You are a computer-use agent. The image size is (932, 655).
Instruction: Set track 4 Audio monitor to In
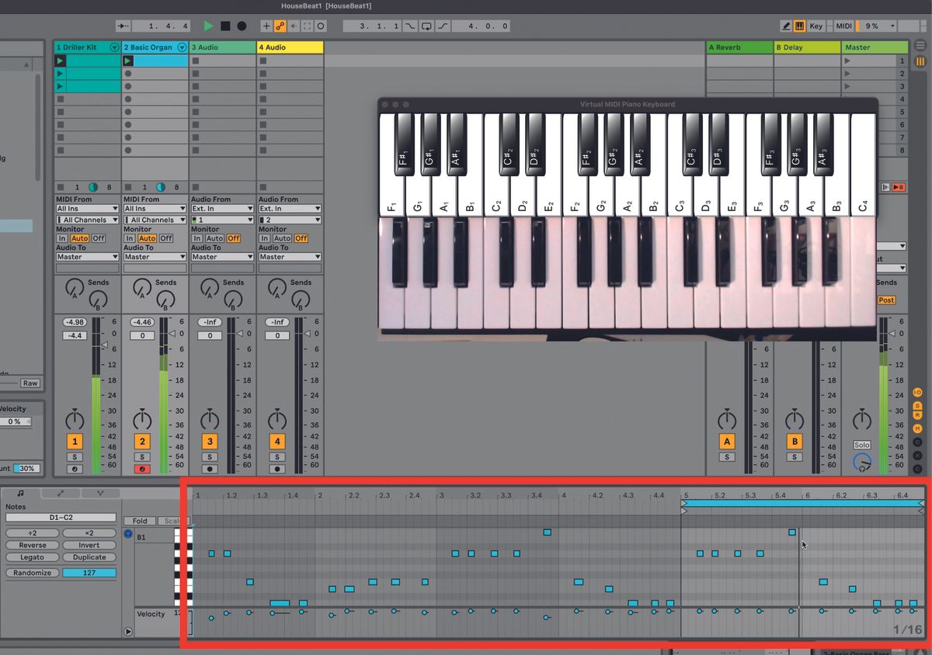[x=265, y=238]
